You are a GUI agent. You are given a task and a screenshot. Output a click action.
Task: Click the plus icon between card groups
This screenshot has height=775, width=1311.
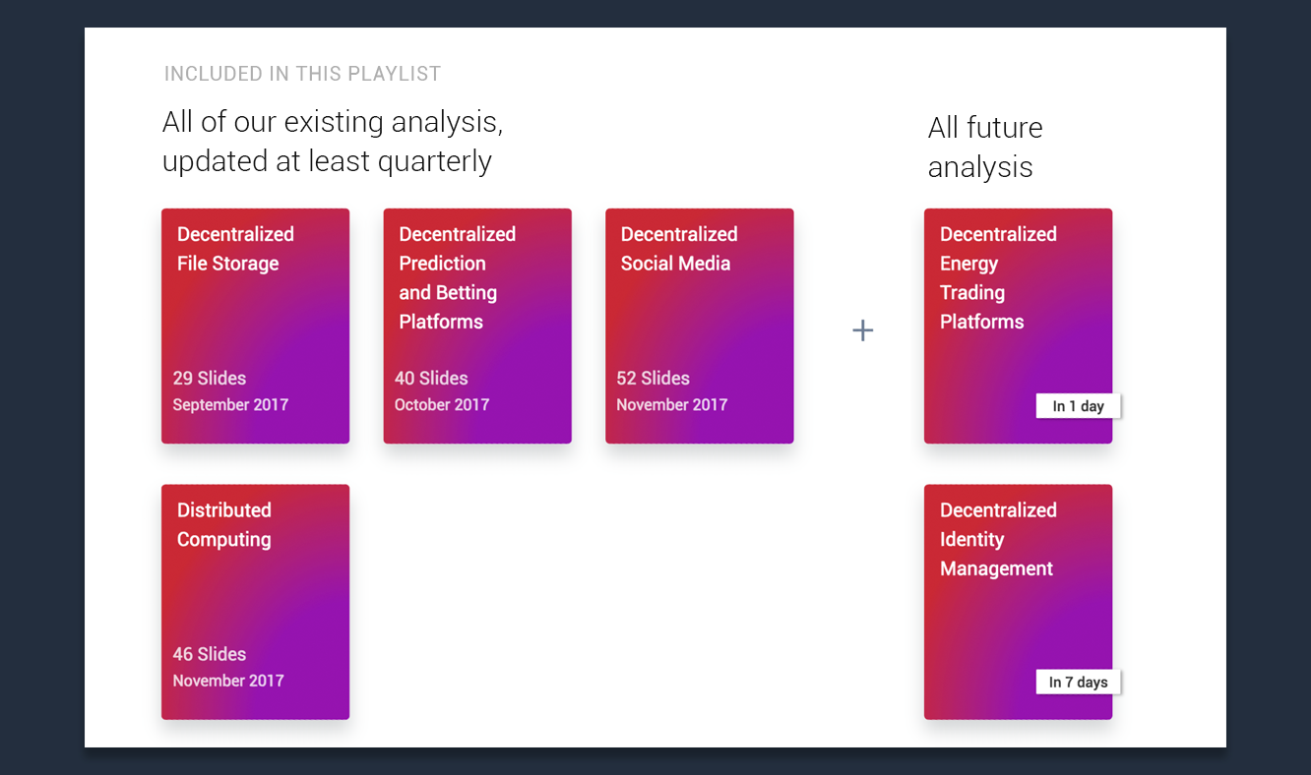coord(862,330)
